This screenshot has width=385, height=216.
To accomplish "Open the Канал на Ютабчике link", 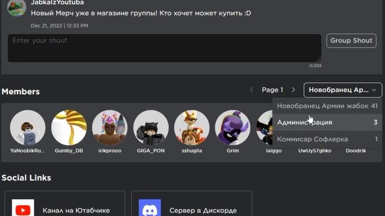I will [x=65, y=204].
